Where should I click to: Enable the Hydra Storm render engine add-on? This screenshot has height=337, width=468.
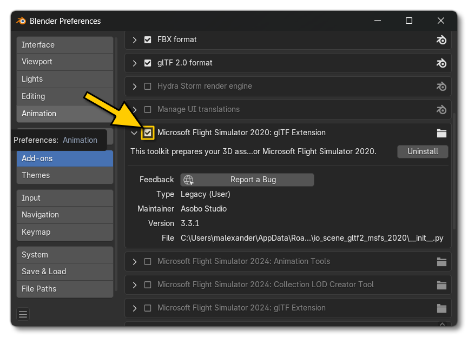[x=148, y=86]
